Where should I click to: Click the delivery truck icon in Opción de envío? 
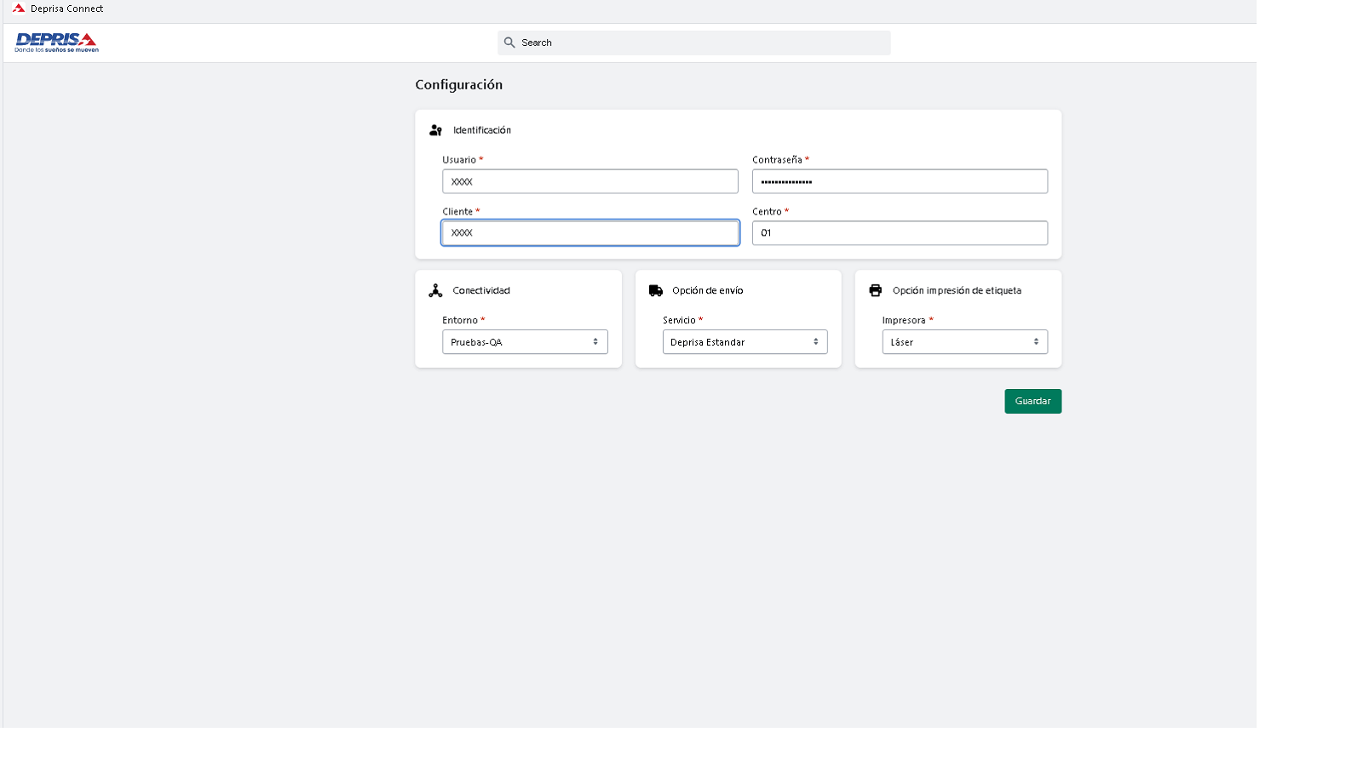(655, 290)
